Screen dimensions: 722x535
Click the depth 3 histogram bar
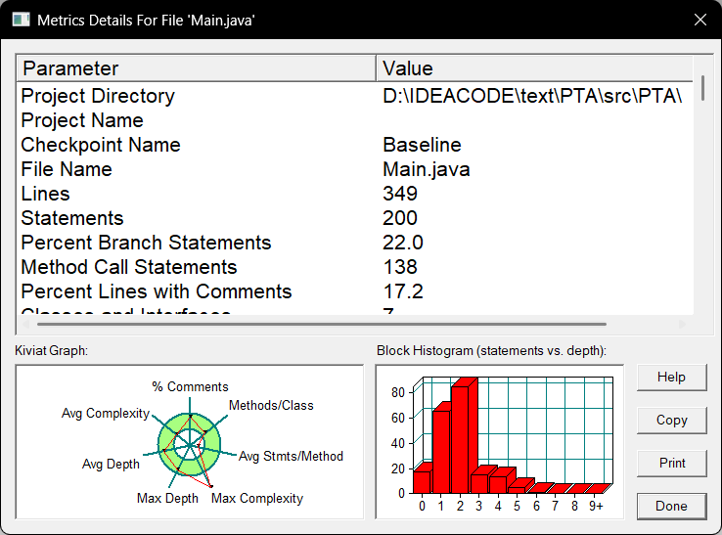(481, 480)
